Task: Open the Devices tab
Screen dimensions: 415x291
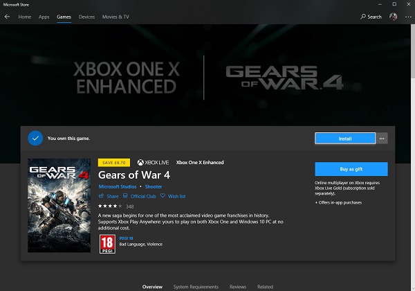Action: [86, 17]
